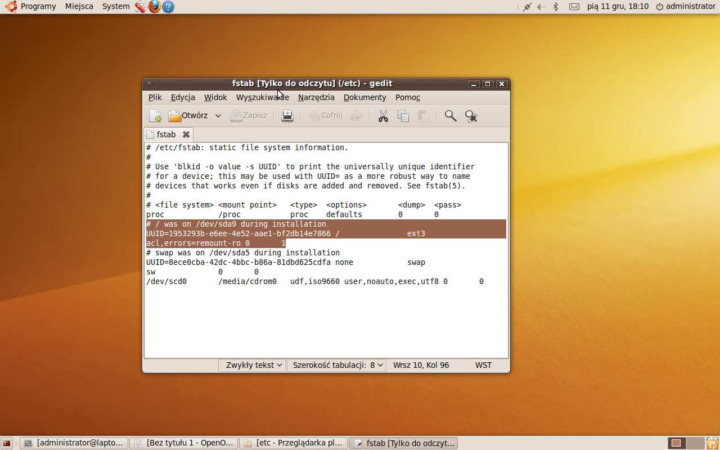Open find and replace icon
The width and height of the screenshot is (720, 450).
(x=471, y=116)
